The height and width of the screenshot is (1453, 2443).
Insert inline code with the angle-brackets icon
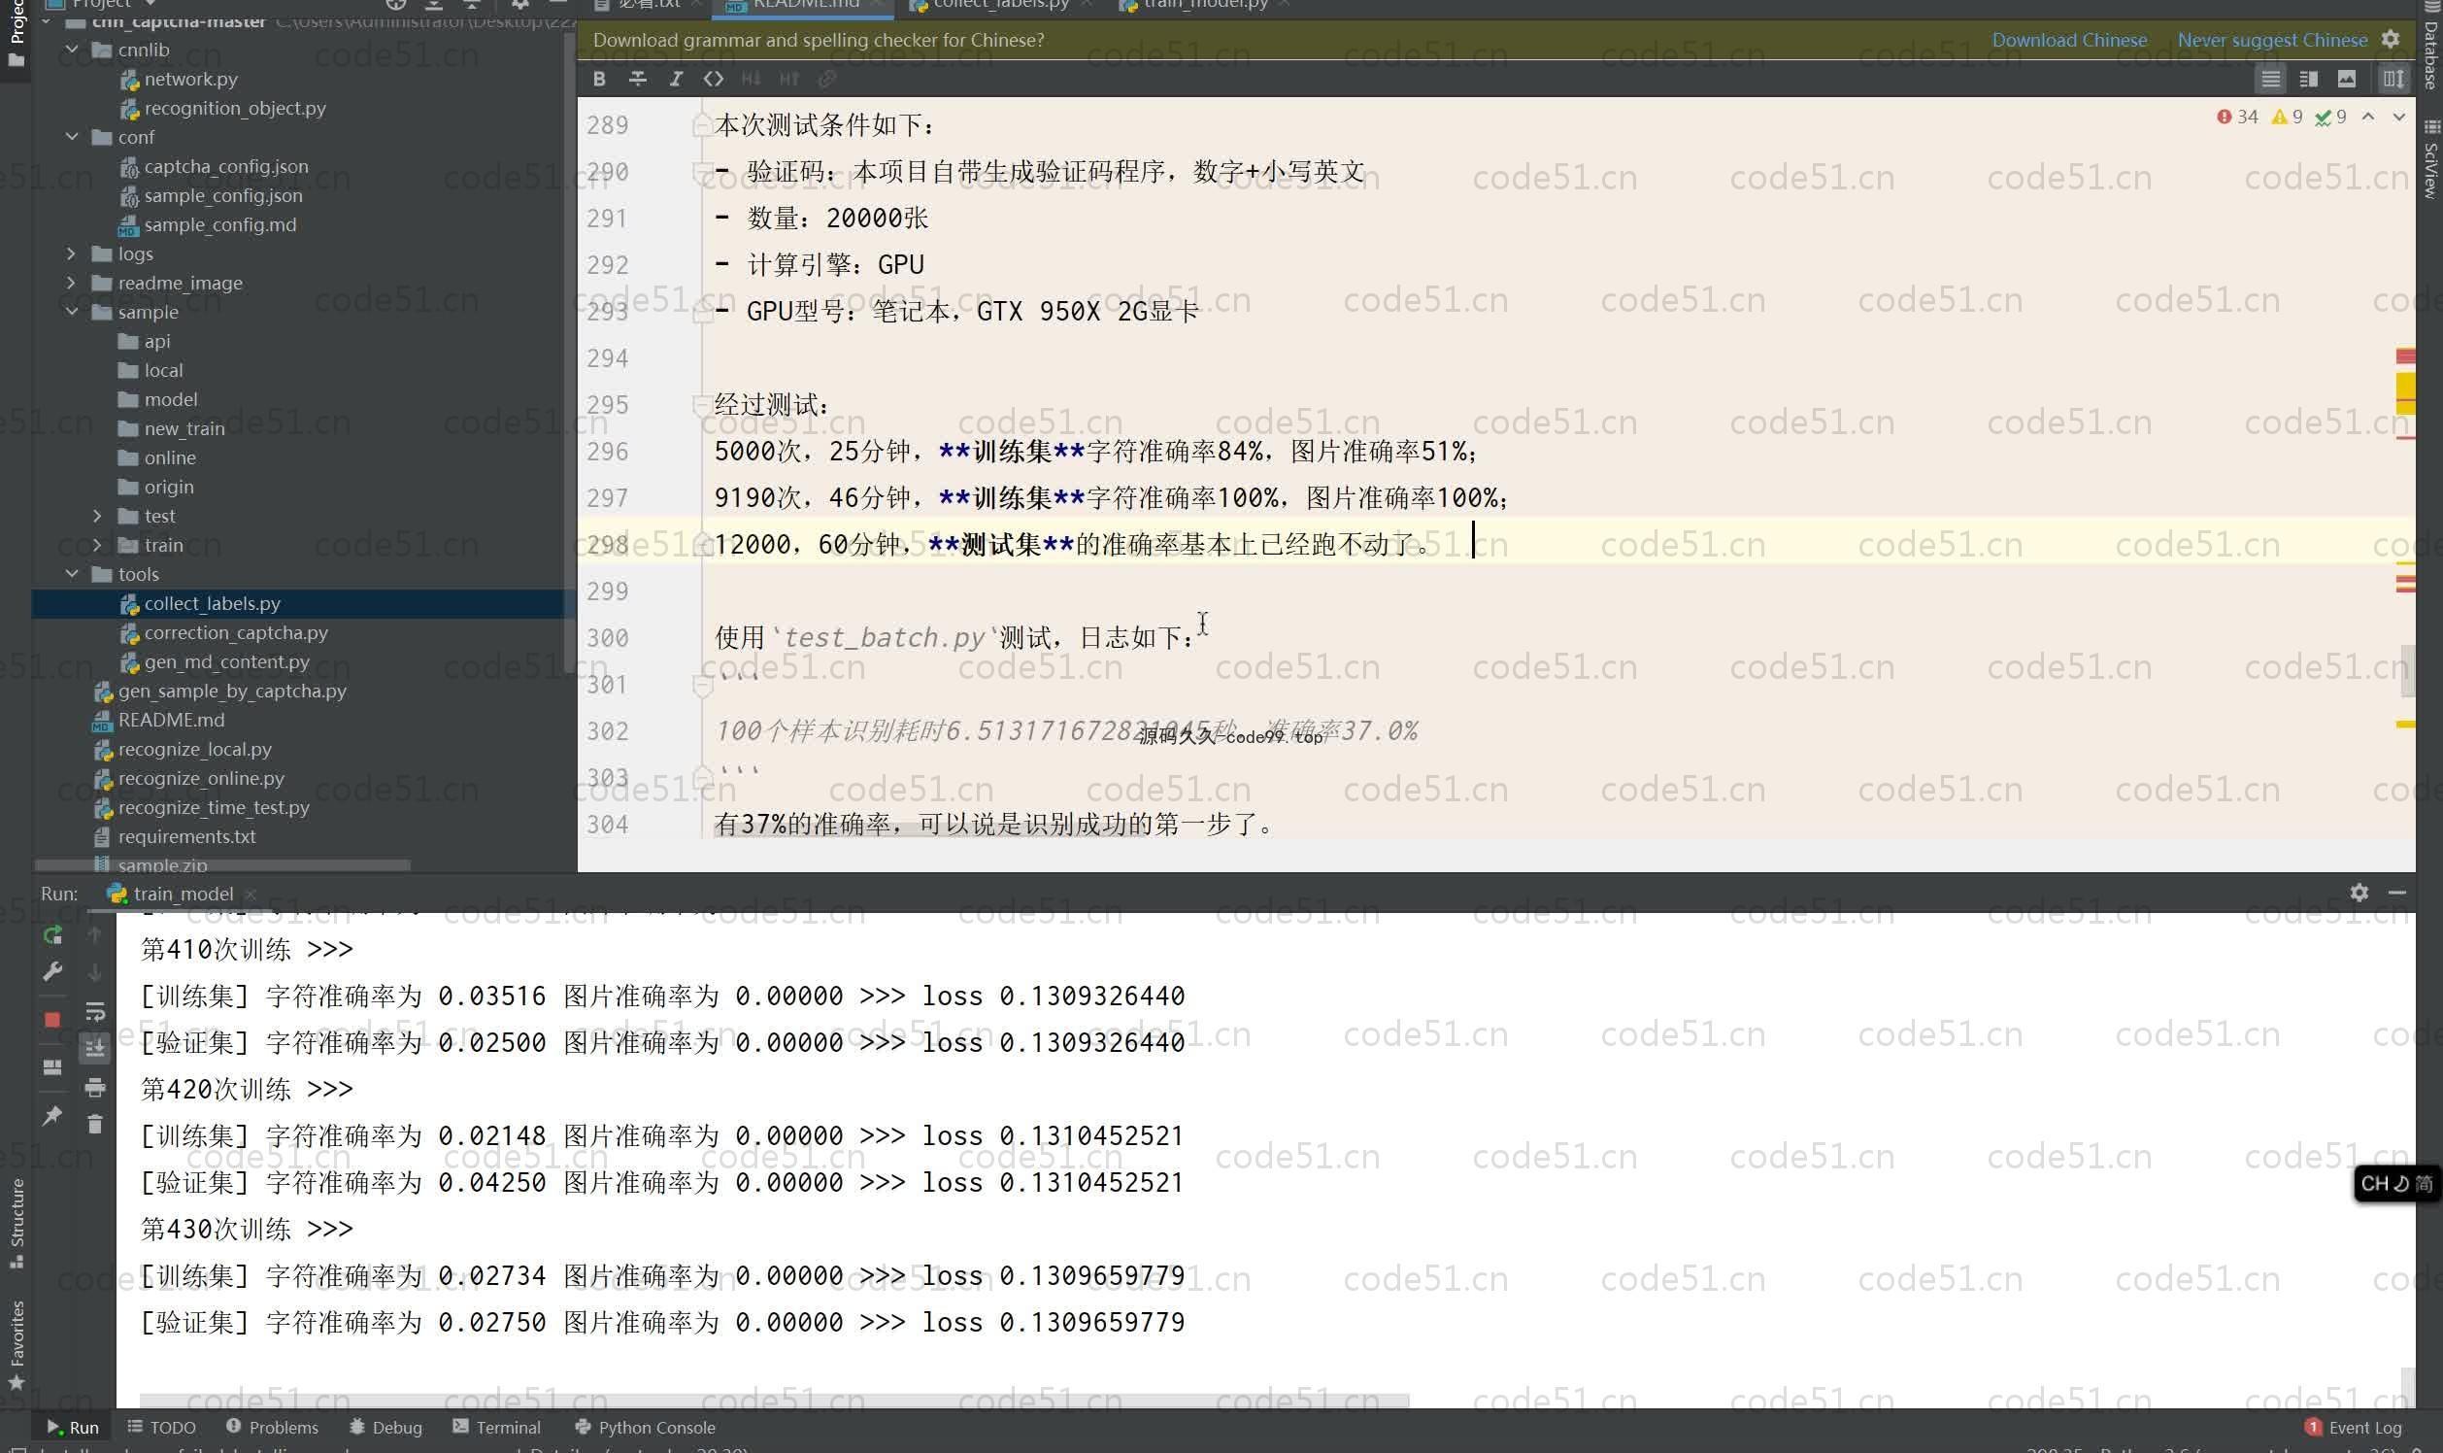(x=714, y=79)
